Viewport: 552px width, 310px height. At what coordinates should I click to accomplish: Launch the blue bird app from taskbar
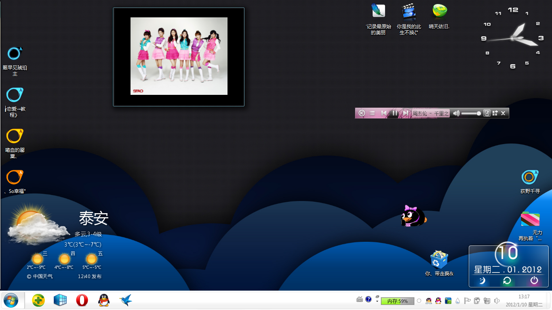[126, 300]
